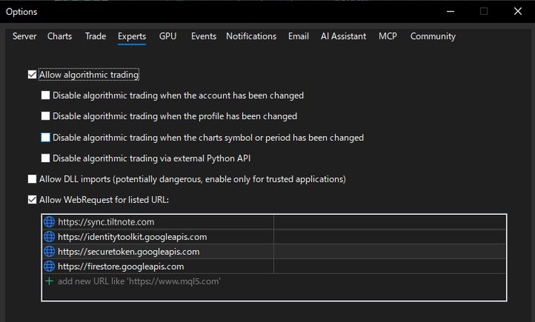Select the Experts tab
The height and width of the screenshot is (322, 535).
(132, 36)
